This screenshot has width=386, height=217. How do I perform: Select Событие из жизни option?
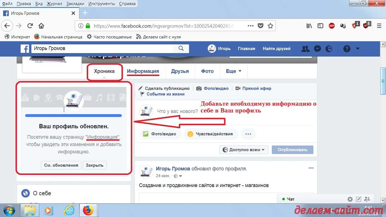point(162,94)
